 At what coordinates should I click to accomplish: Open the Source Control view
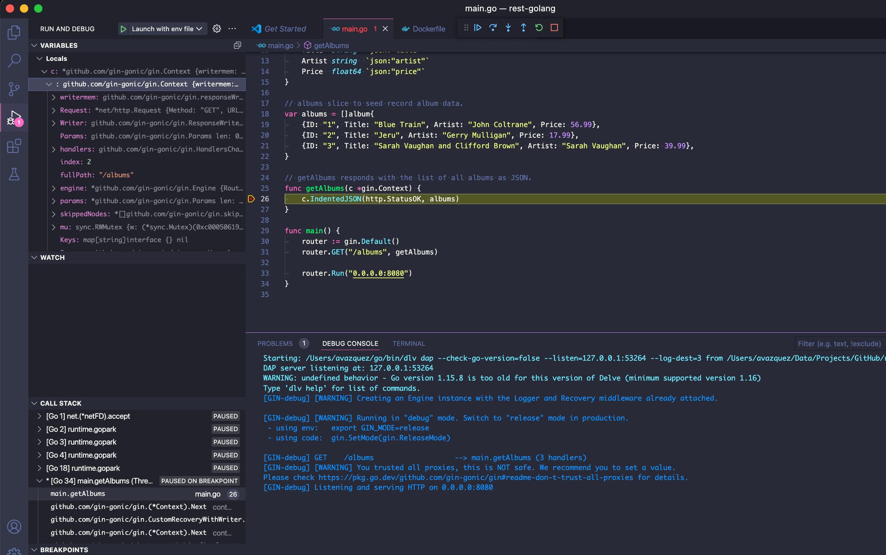click(14, 89)
